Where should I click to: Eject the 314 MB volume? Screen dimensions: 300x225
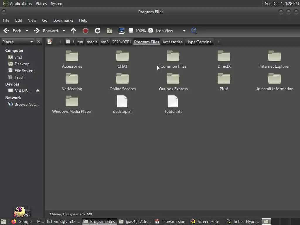[38, 91]
